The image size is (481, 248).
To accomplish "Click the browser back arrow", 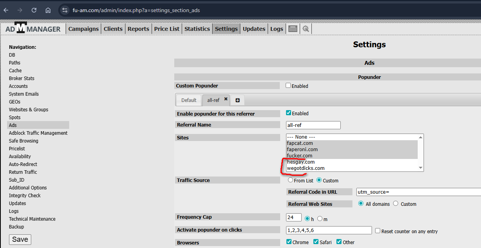I will tap(6, 10).
